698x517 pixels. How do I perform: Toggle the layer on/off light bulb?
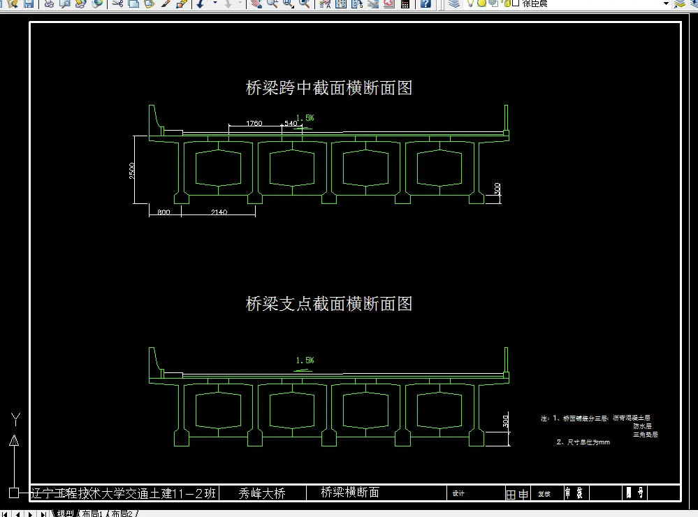coord(470,3)
